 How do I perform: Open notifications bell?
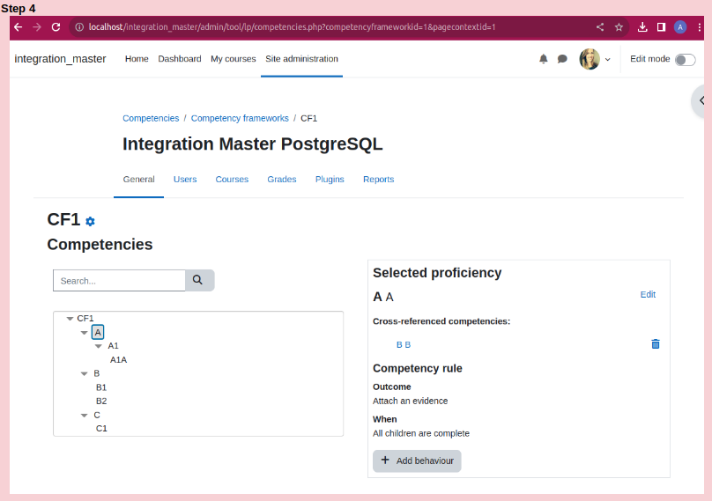tap(543, 59)
